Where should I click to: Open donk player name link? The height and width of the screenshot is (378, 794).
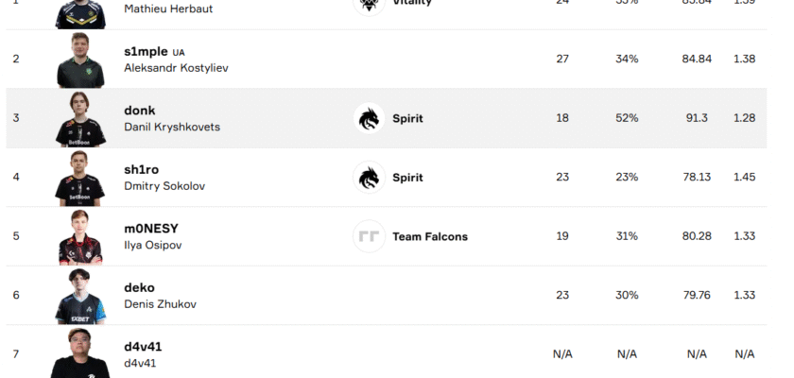pos(140,111)
